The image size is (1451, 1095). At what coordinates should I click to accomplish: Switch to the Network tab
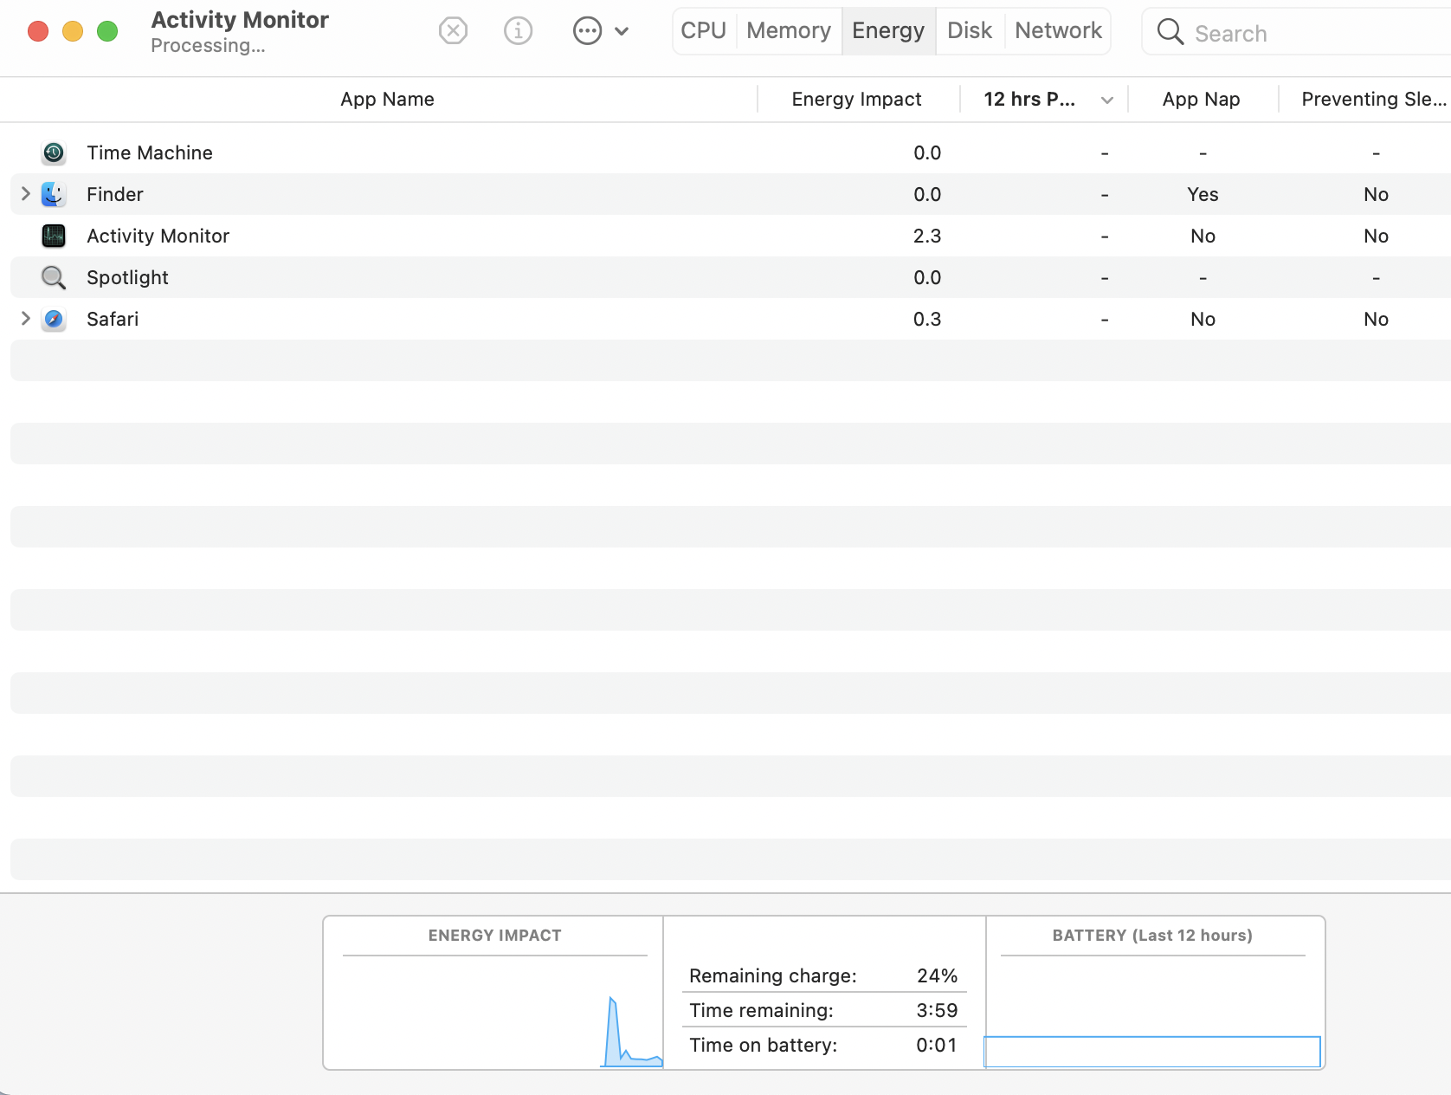[x=1058, y=31]
